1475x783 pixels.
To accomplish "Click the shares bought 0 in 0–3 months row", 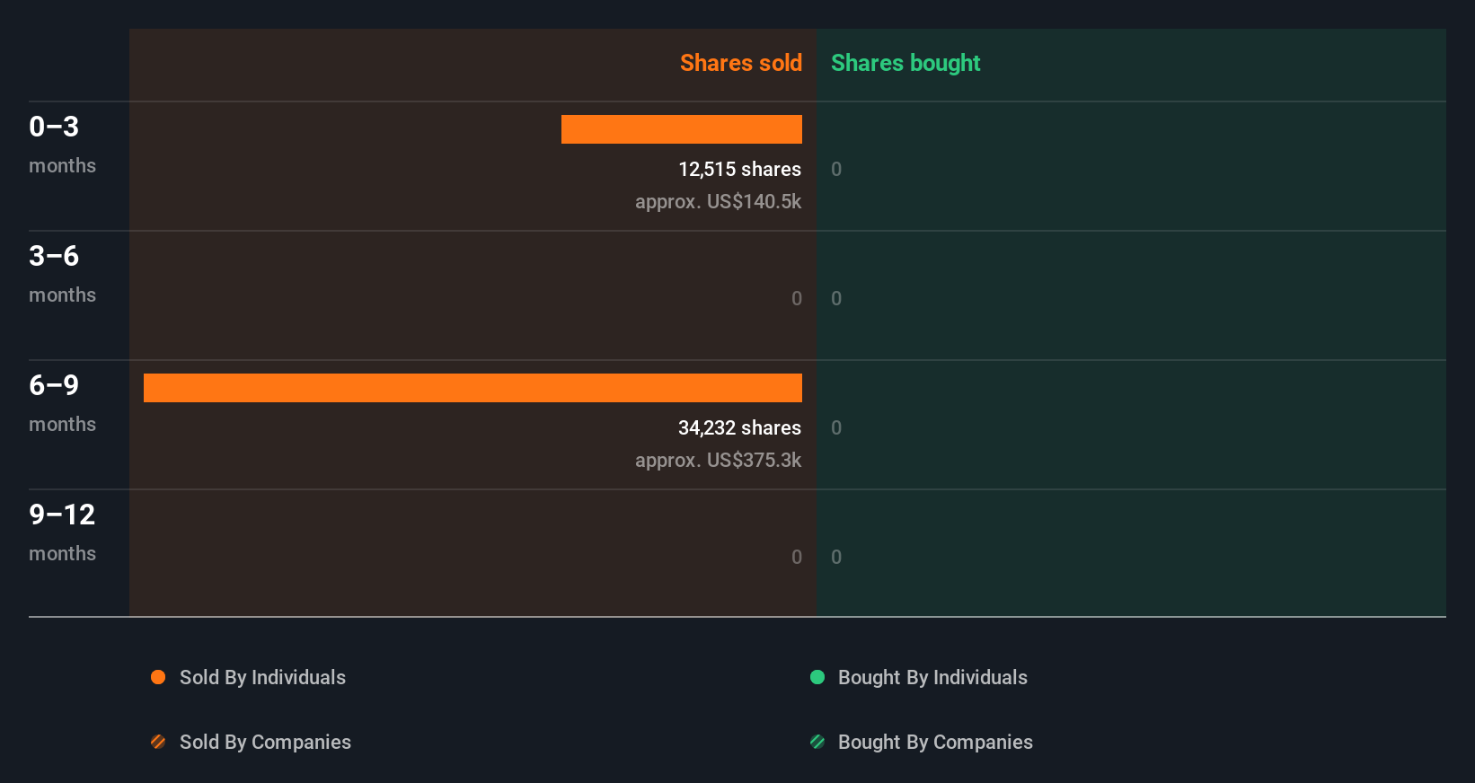I will pyautogui.click(x=836, y=170).
